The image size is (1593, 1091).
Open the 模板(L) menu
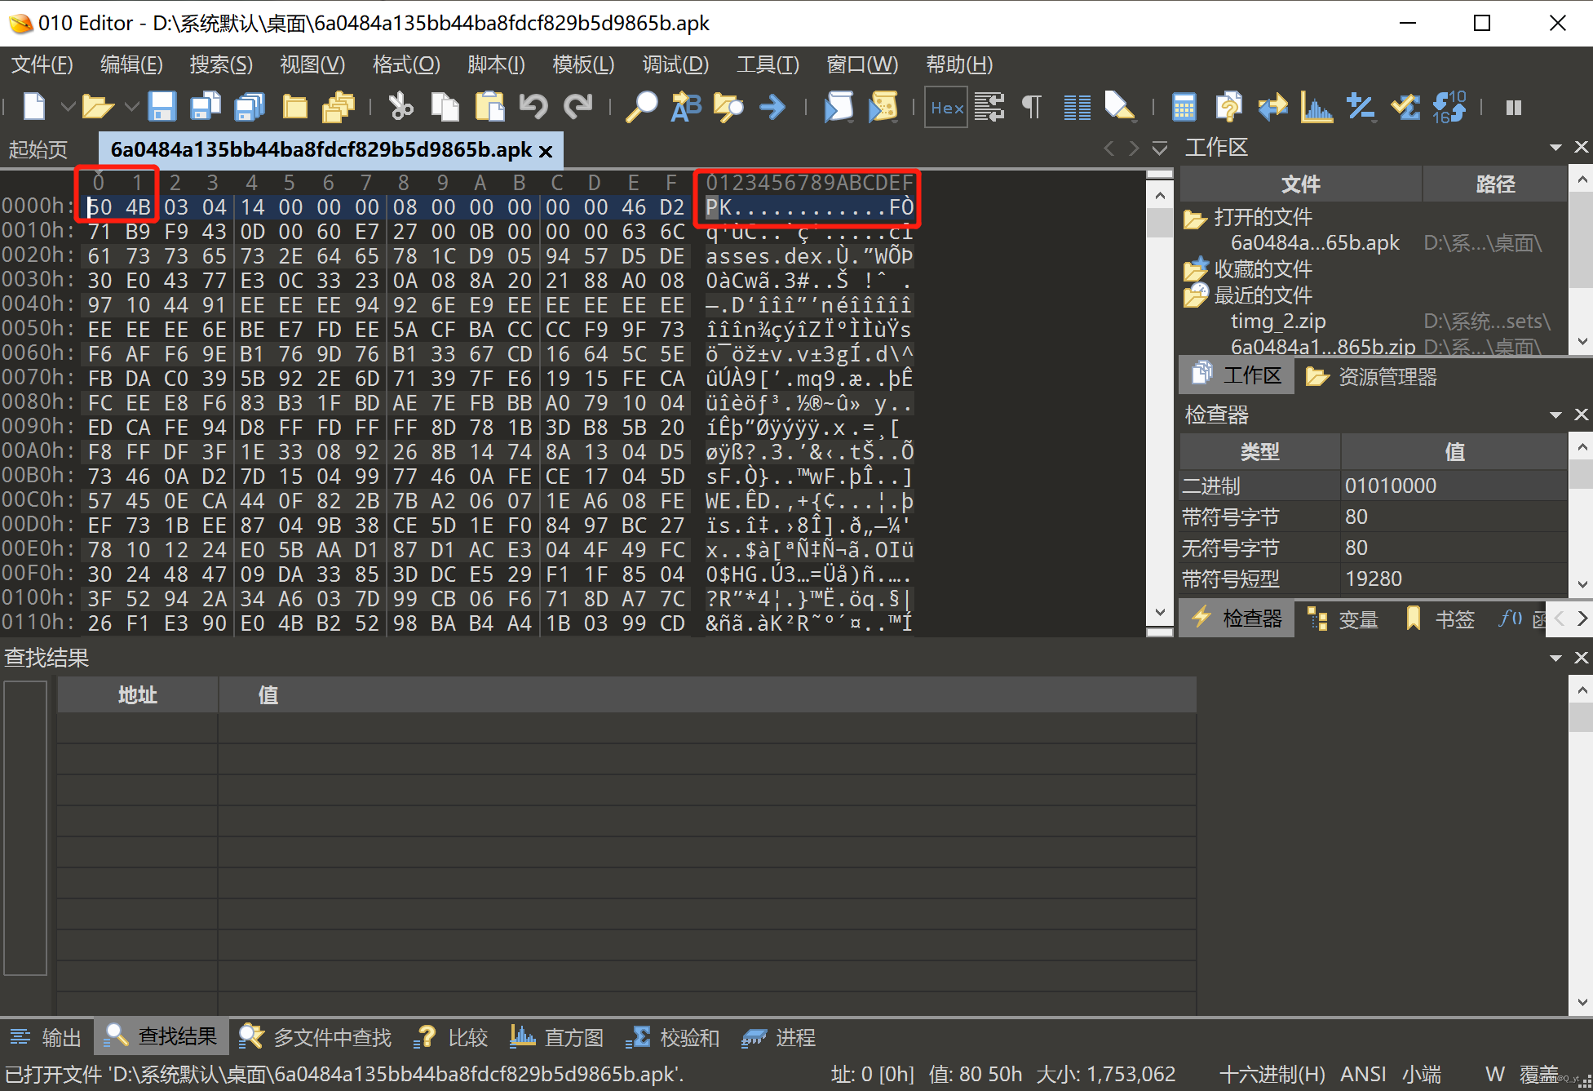click(x=582, y=64)
